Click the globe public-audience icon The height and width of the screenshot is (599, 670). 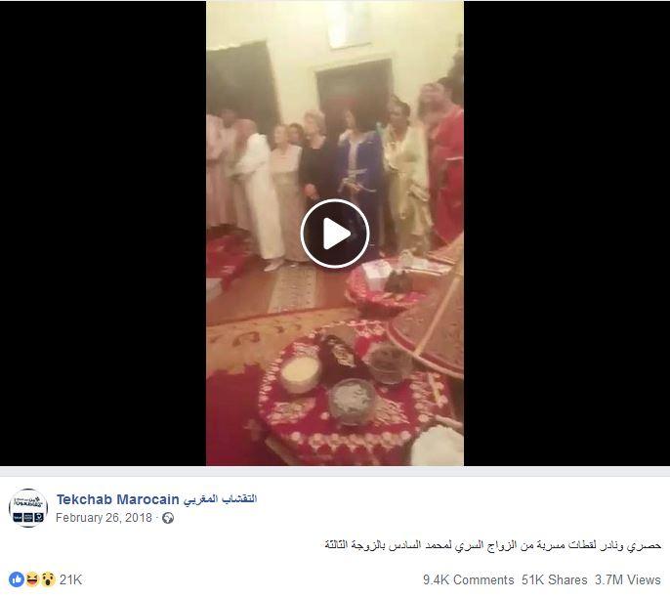[x=168, y=518]
